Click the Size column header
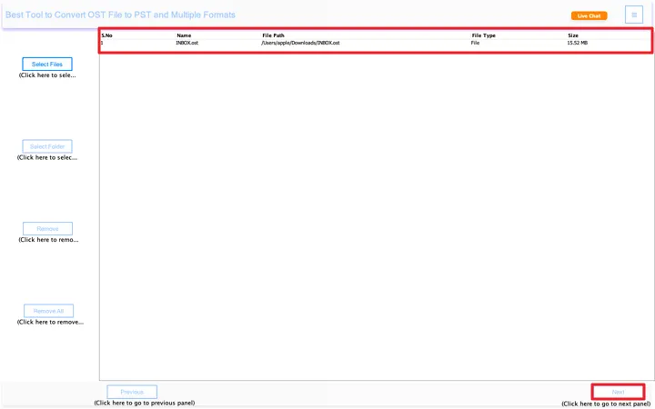 (573, 35)
